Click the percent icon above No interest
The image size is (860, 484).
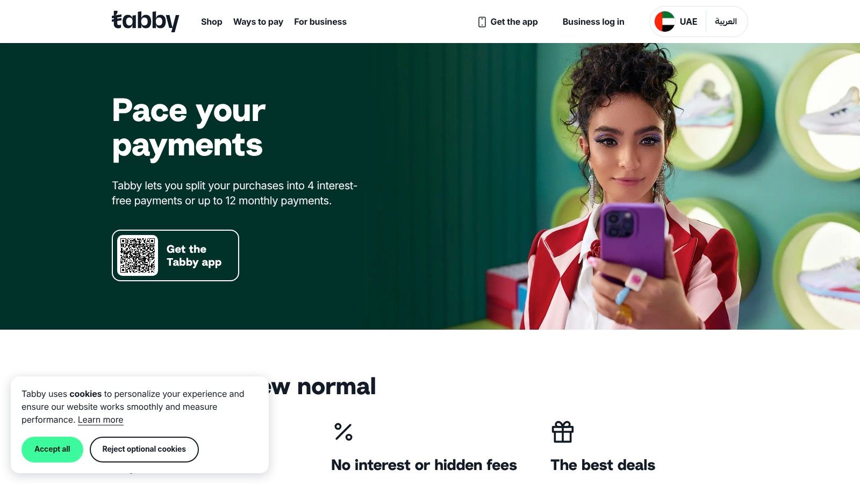click(x=343, y=432)
